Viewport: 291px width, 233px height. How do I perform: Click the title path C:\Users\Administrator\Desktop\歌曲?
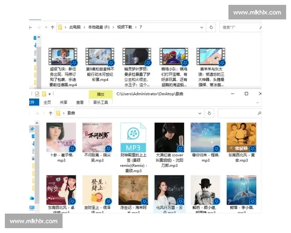click(150, 94)
